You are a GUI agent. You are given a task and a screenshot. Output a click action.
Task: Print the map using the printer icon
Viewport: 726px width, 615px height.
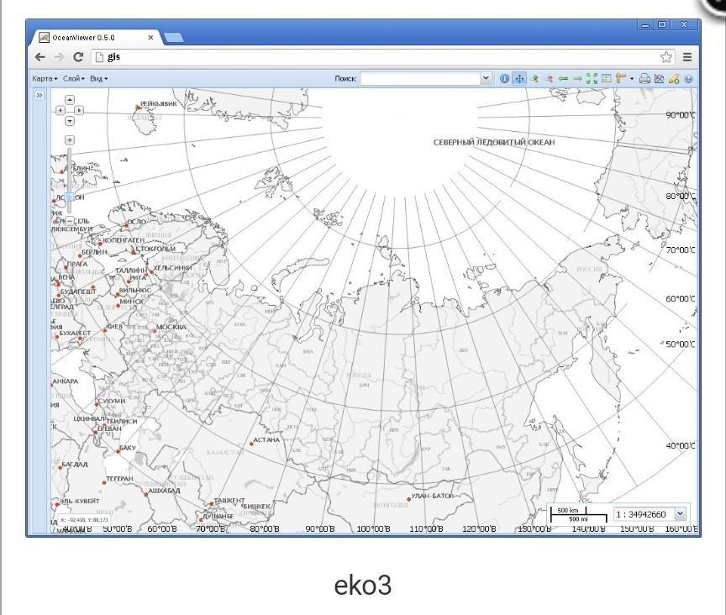point(644,79)
